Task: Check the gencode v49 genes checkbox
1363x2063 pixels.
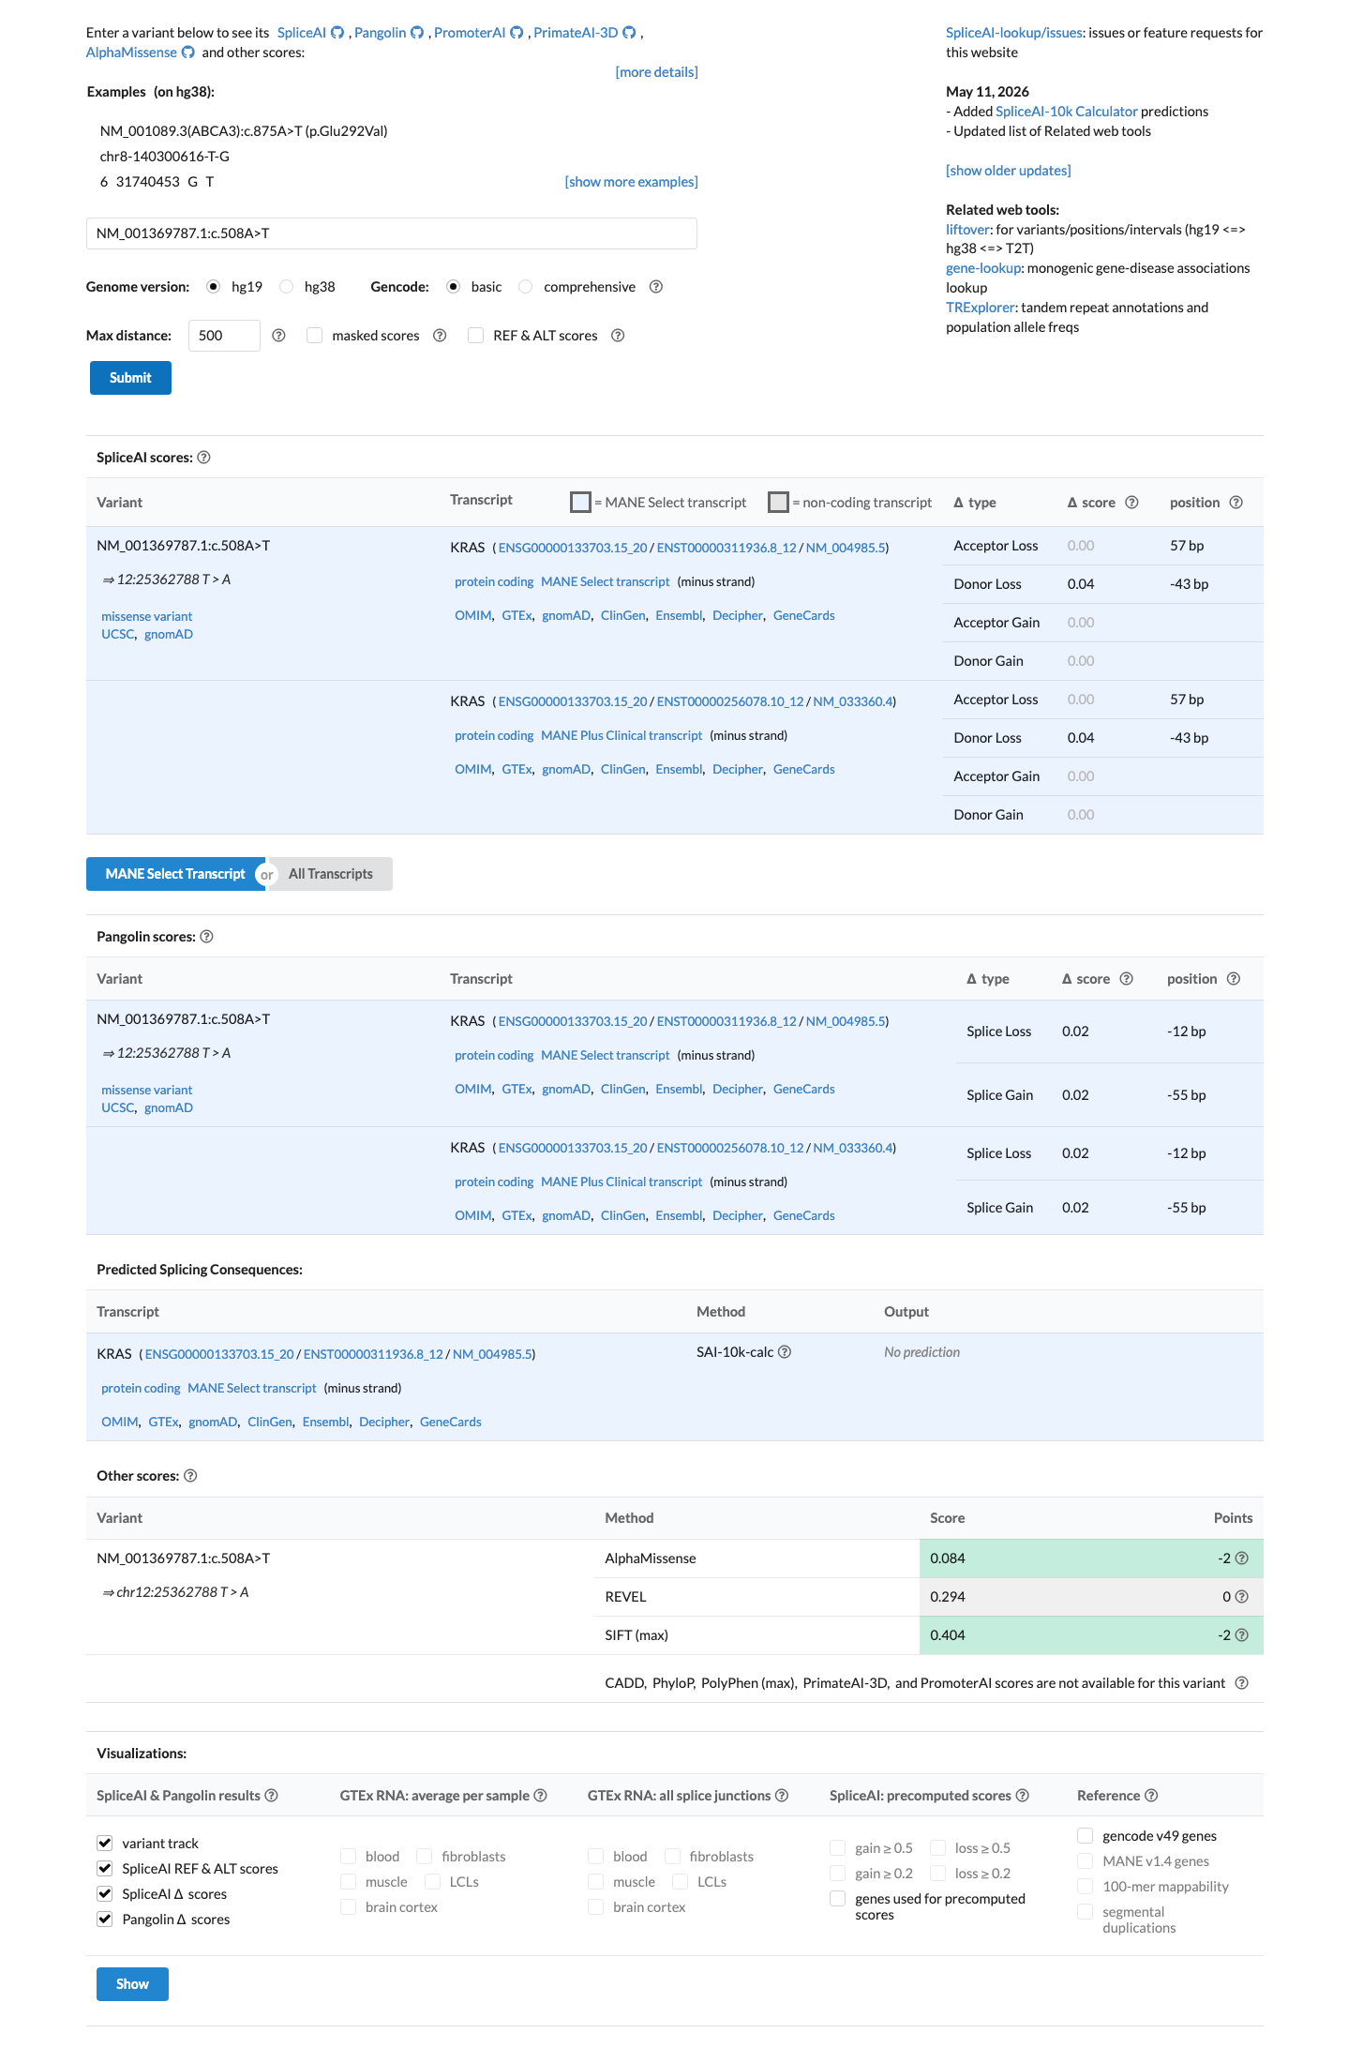Action: pyautogui.click(x=1086, y=1836)
